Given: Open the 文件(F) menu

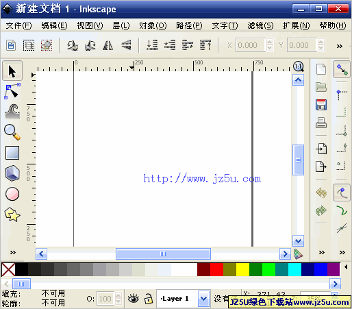Looking at the screenshot, I should [18, 25].
